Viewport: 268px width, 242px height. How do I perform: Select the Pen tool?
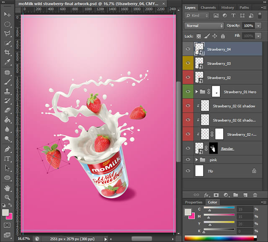(x=7, y=149)
